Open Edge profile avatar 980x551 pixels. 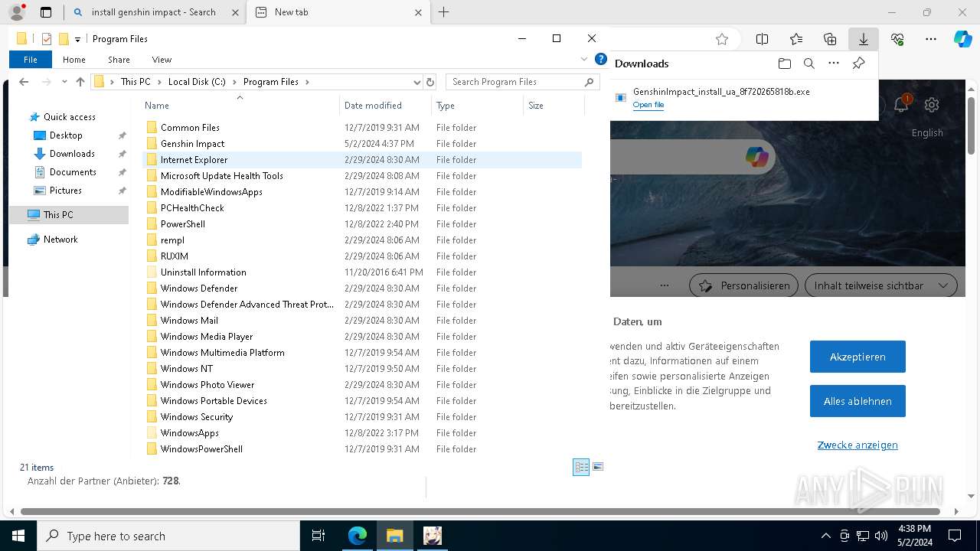(x=17, y=12)
